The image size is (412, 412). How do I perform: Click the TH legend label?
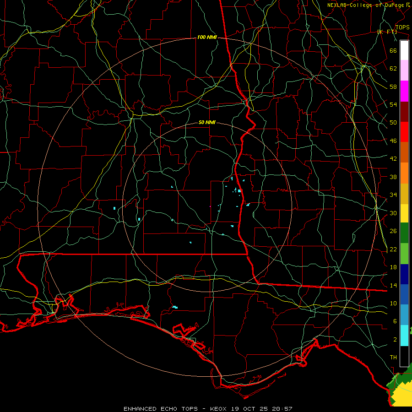393,358
